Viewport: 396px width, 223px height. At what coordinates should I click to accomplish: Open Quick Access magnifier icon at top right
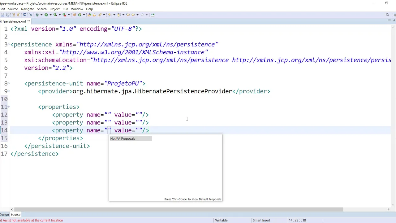[x=387, y=15]
